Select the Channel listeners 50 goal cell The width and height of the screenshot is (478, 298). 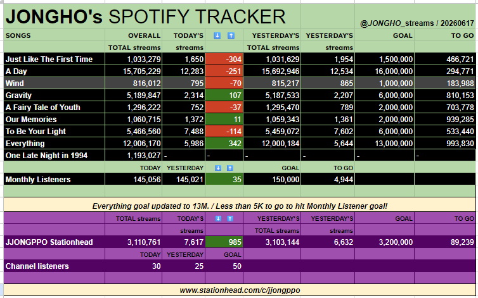pos(224,266)
